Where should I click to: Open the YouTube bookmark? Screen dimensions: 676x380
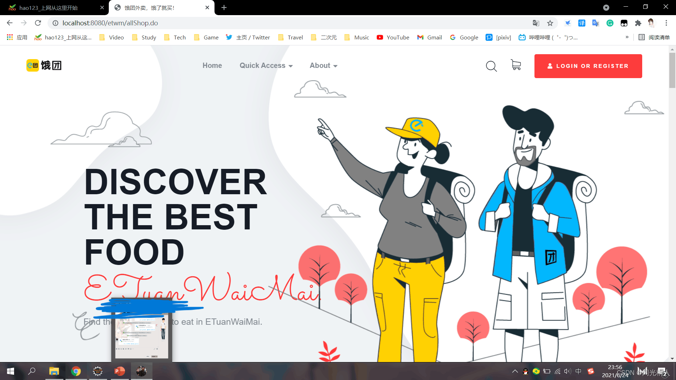[x=393, y=37]
